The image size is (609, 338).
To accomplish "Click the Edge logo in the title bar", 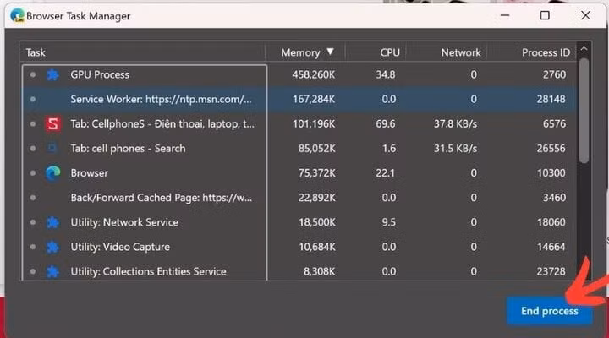I will coord(17,15).
